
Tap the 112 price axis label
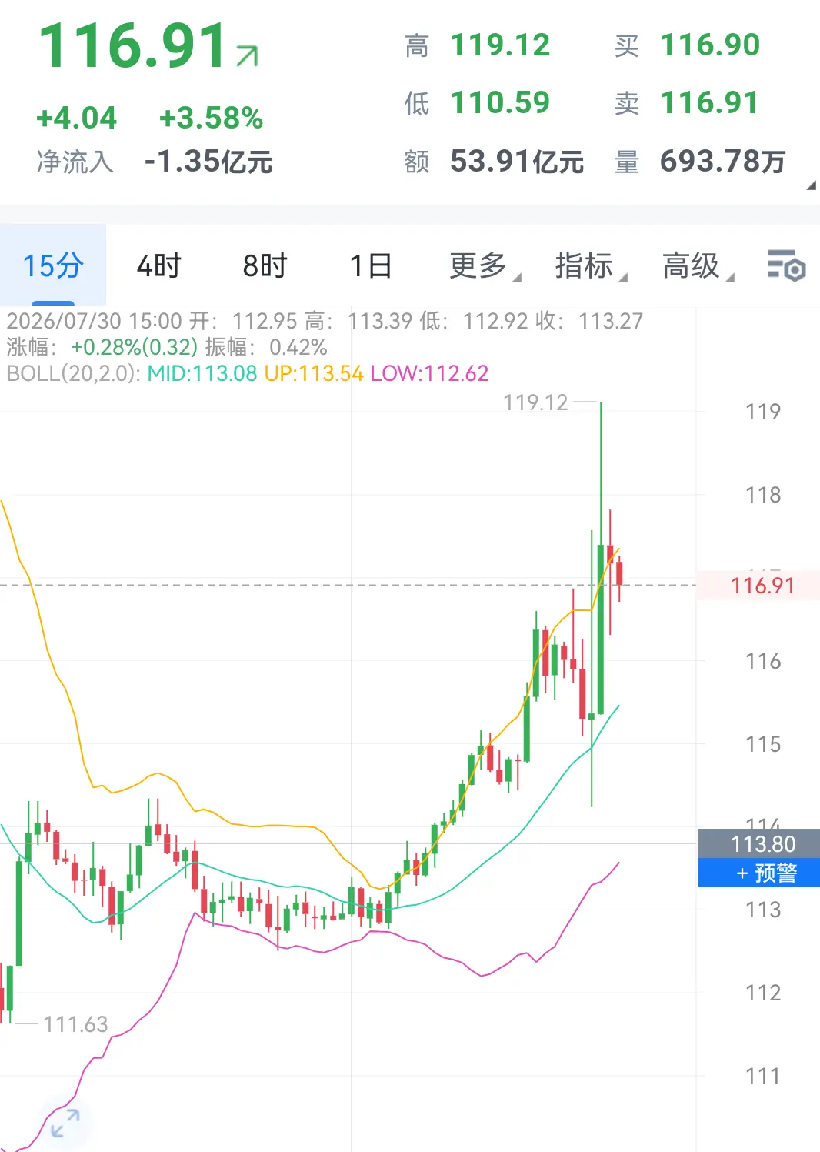click(x=763, y=993)
